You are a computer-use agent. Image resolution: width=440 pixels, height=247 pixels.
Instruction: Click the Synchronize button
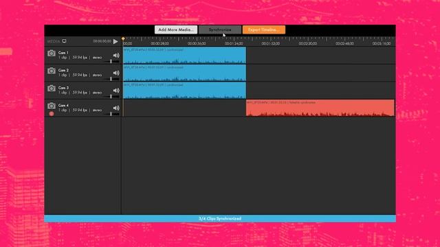pyautogui.click(x=220, y=30)
